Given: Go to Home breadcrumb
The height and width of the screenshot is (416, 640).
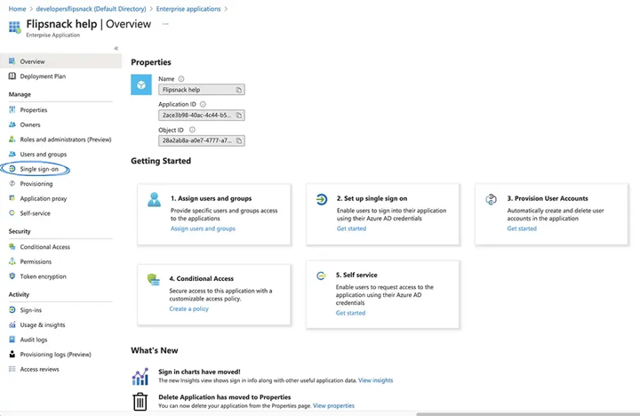Looking at the screenshot, I should point(17,9).
